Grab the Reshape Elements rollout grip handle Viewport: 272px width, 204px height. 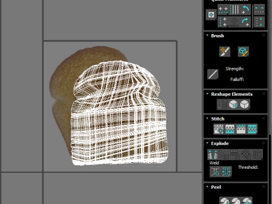click(263, 93)
